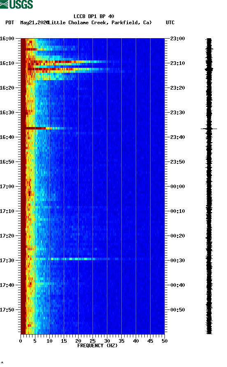This screenshot has width=227, height=367.
Task: Click the 16:40 PDT time label
Action: (7, 137)
